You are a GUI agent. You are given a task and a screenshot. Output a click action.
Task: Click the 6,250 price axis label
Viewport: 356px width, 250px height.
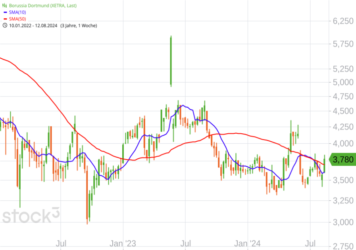343,21
